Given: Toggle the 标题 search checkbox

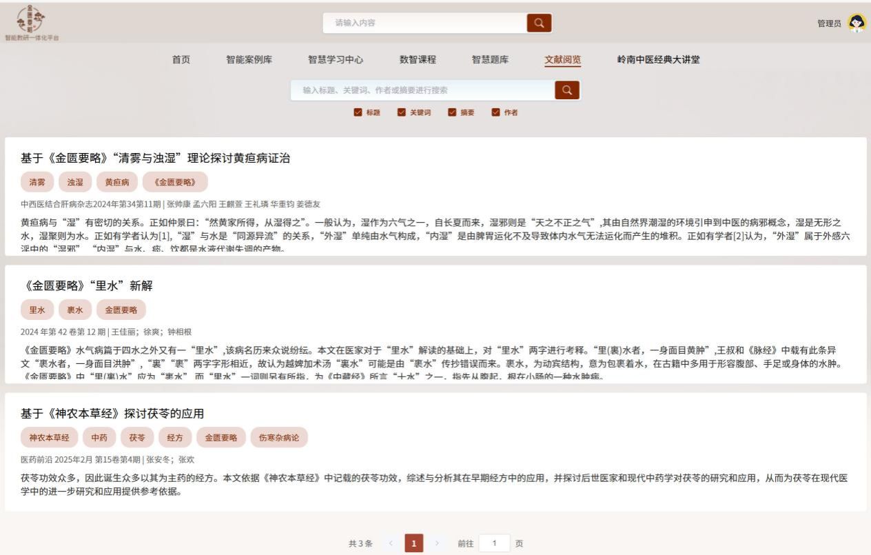Looking at the screenshot, I should coord(358,112).
